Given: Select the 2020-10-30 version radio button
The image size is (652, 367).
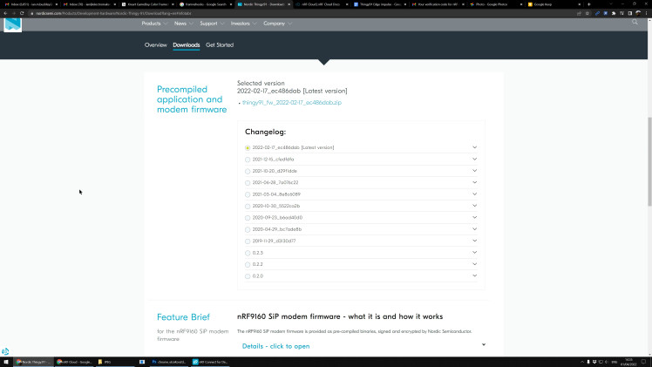Looking at the screenshot, I should point(248,206).
